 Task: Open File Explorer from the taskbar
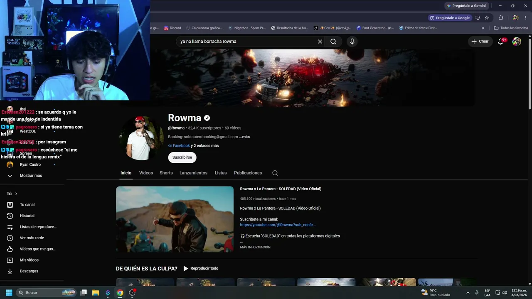tap(96, 293)
